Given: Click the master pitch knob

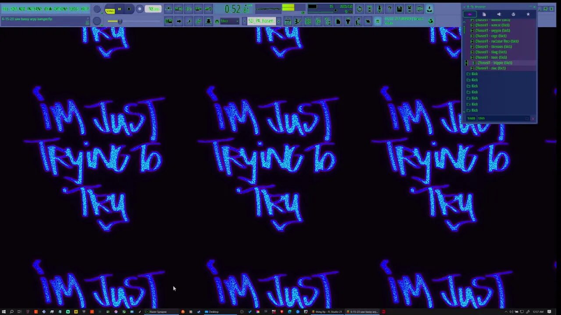Looking at the screenshot, I should point(97,21).
